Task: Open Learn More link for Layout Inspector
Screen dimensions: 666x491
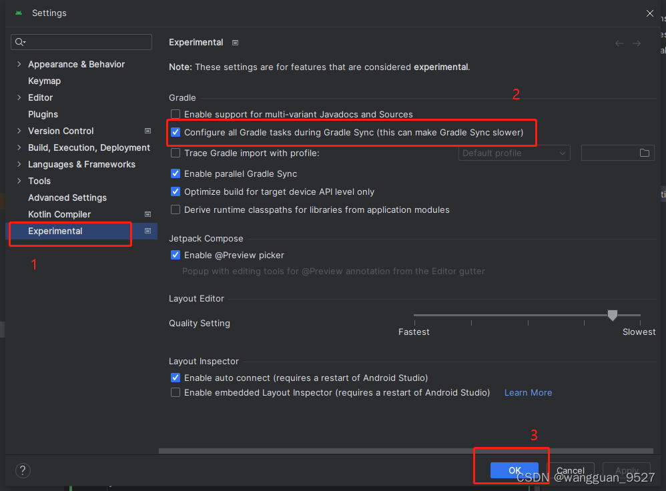Action: point(528,392)
